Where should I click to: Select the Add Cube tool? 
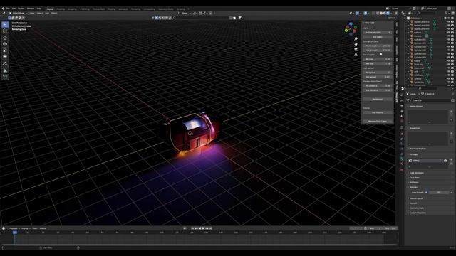tap(5, 77)
